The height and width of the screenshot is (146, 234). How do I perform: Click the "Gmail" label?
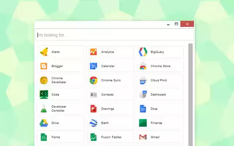[155, 137]
